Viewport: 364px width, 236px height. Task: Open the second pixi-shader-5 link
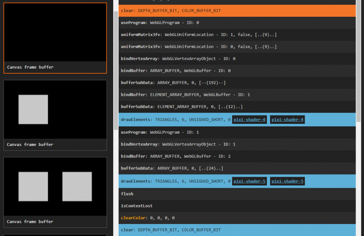[287, 181]
